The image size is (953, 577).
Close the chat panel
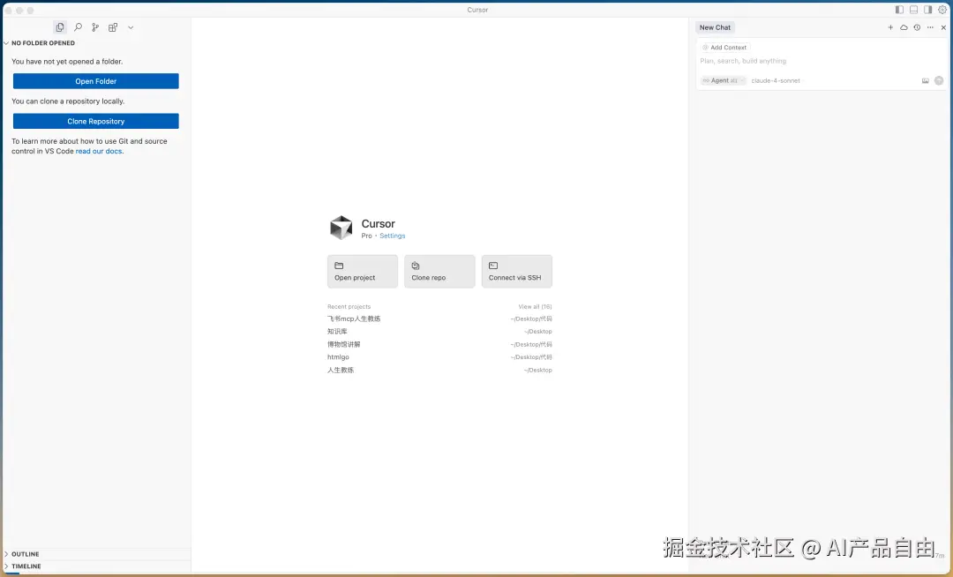click(943, 27)
